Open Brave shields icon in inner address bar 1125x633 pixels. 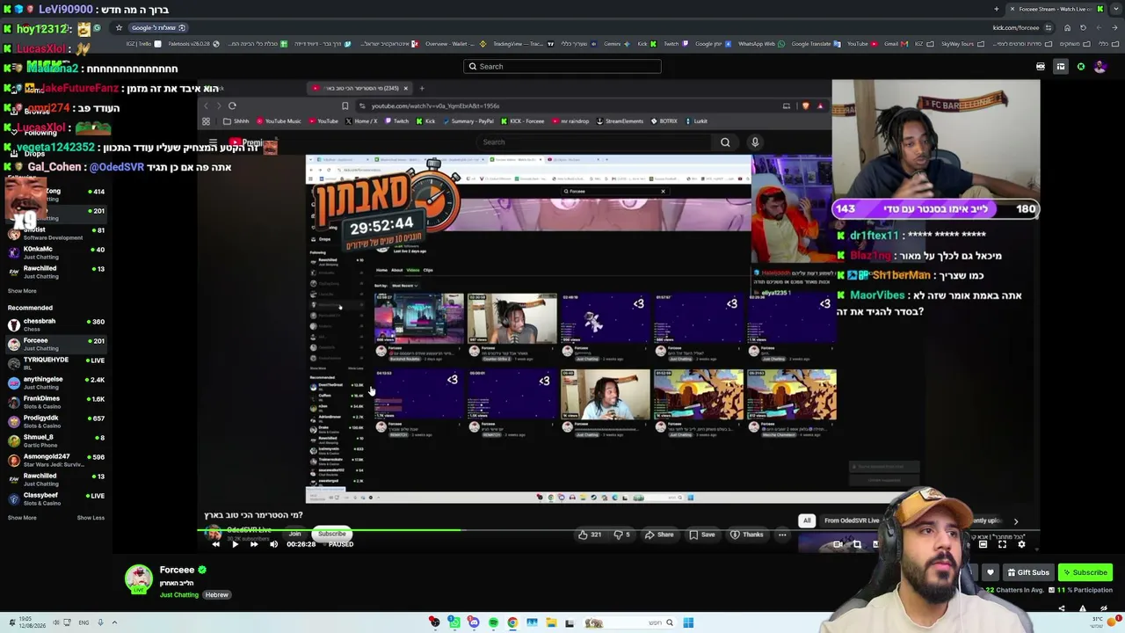806,106
